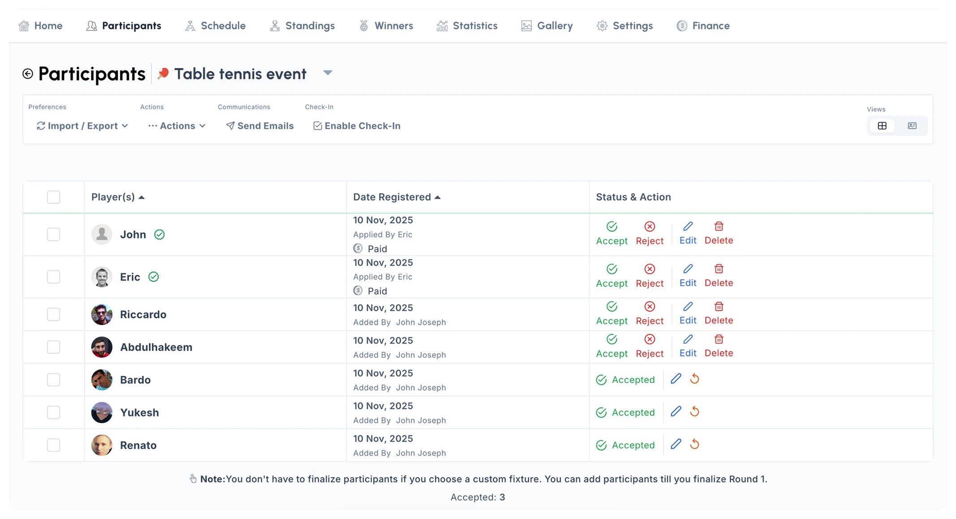Screen dimensions: 956x519
Task: Select Eric's row checkbox
Action: pyautogui.click(x=53, y=277)
